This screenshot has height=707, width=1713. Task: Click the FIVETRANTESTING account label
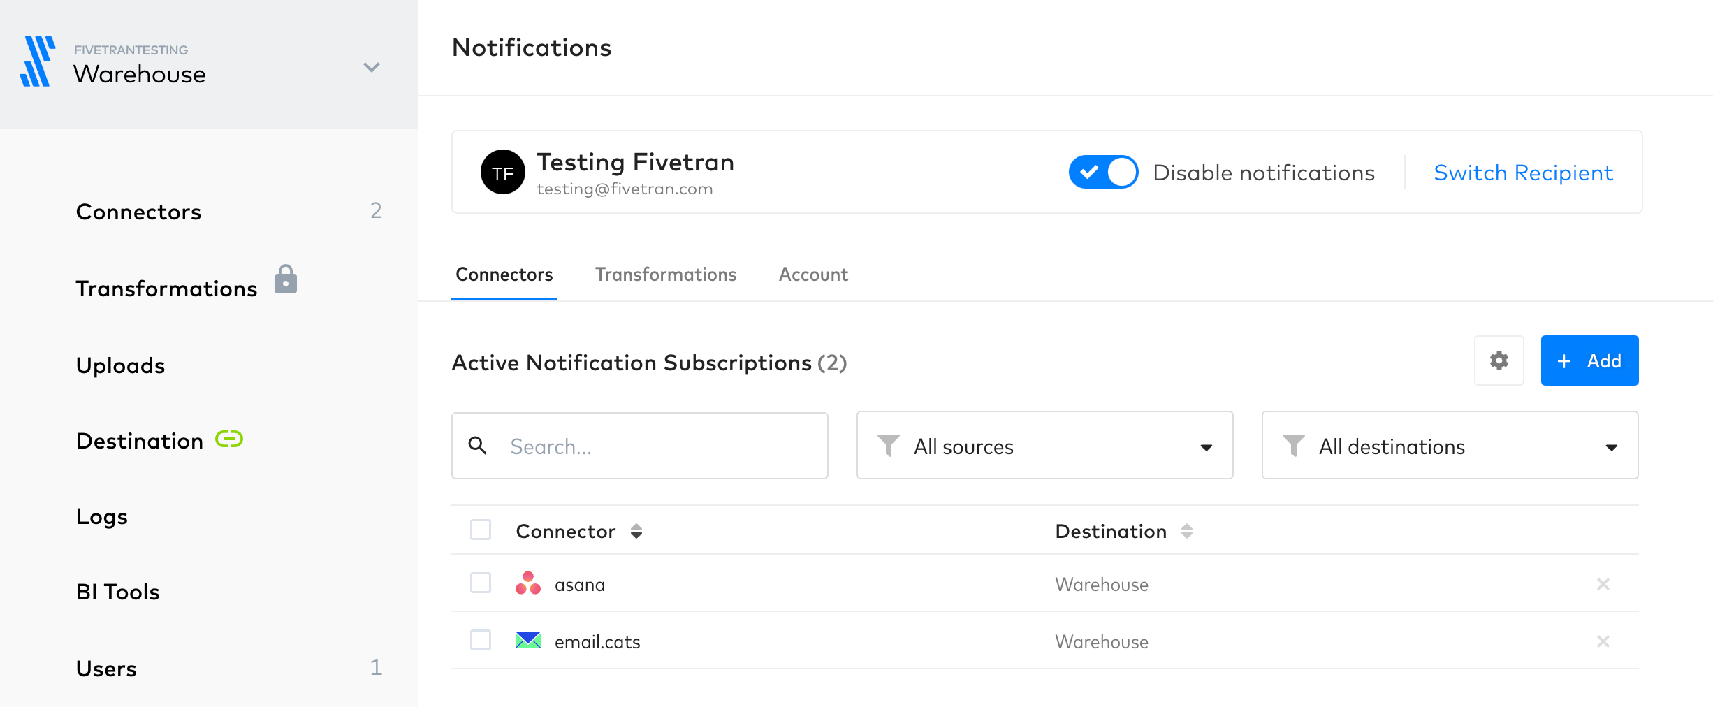coord(131,50)
